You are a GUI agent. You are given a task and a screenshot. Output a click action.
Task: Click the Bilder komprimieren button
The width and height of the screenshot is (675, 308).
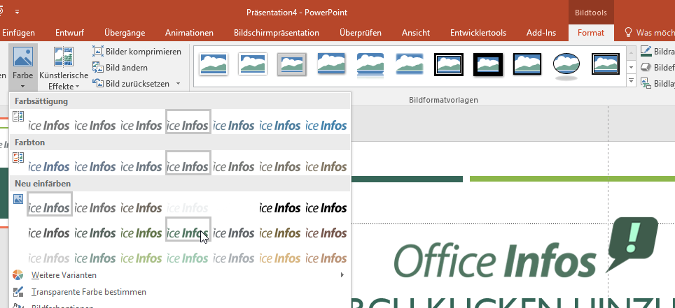point(137,52)
